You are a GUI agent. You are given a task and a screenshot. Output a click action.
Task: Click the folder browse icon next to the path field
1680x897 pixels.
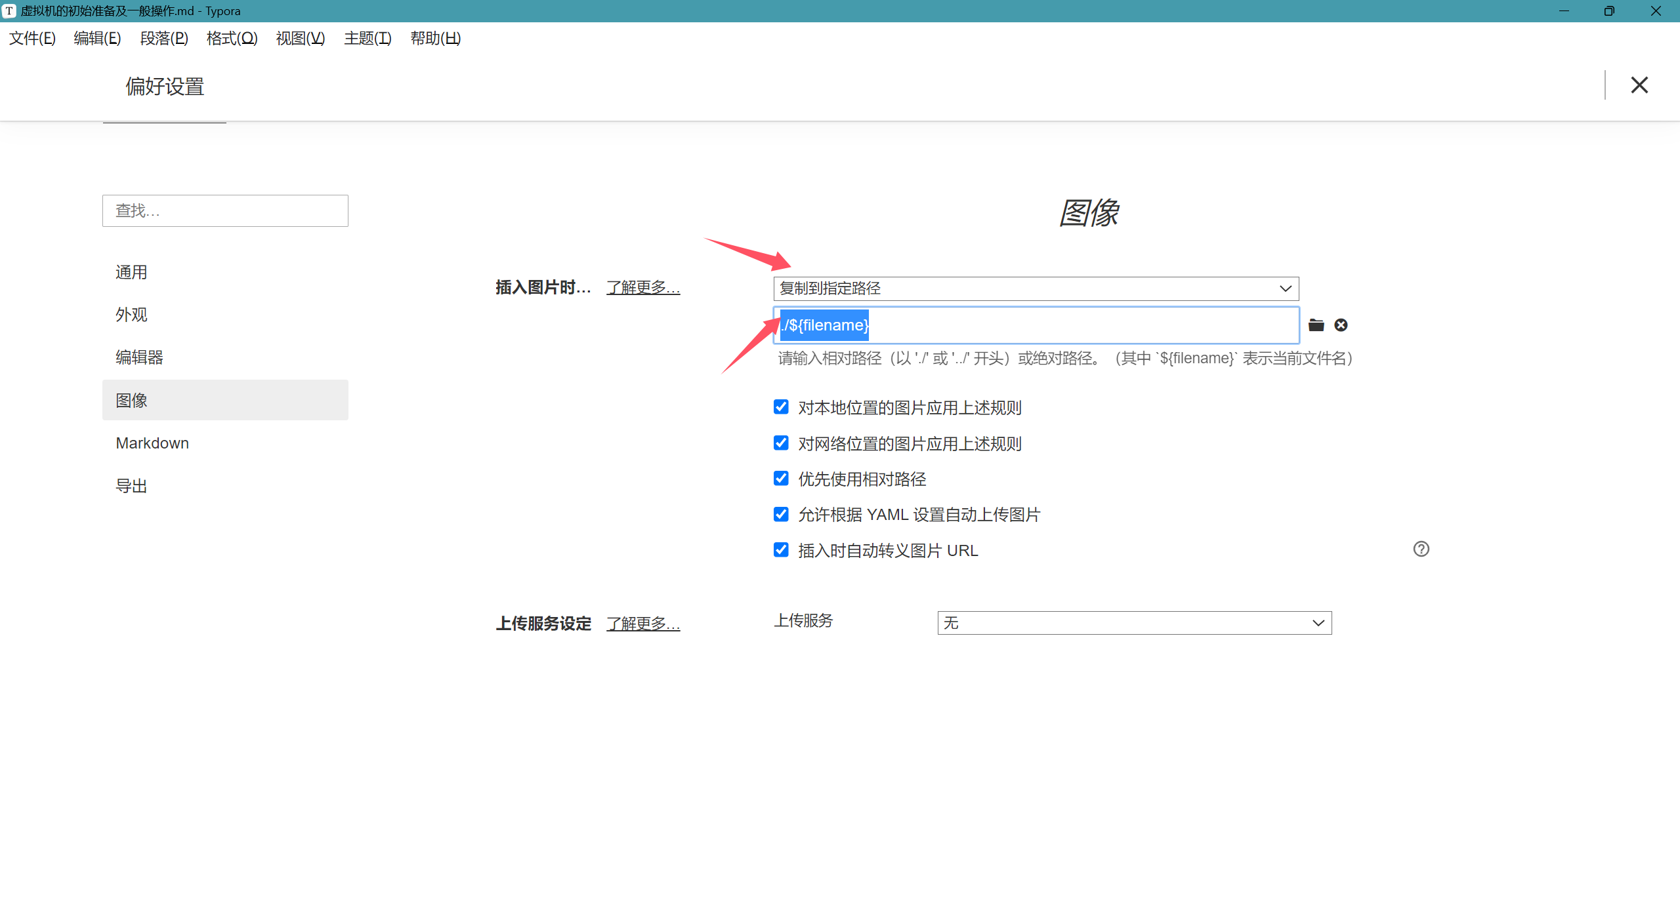tap(1316, 325)
